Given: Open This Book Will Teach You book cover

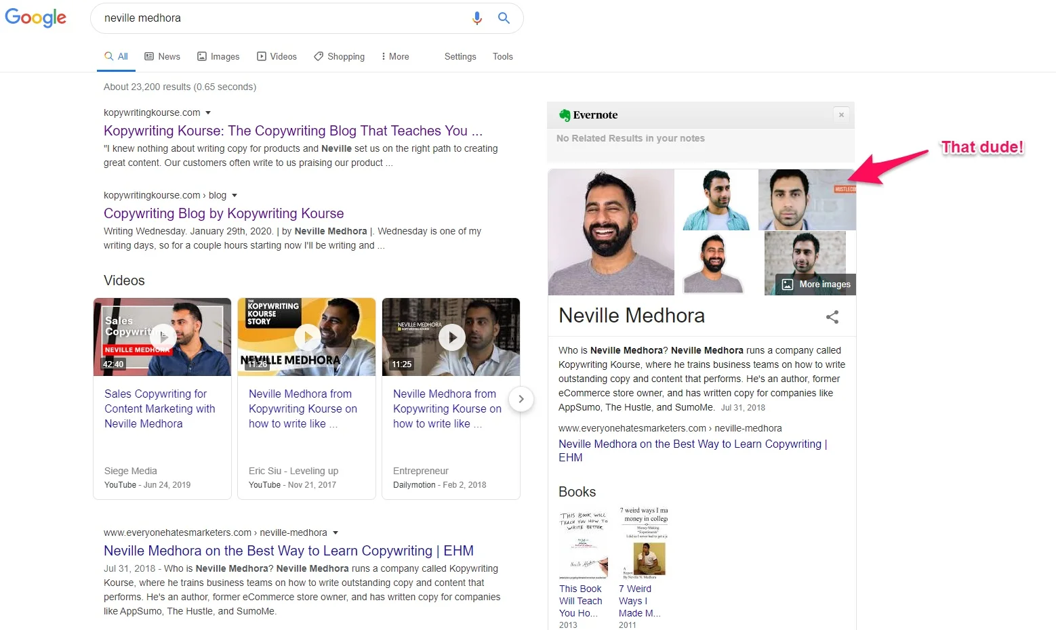Looking at the screenshot, I should tap(583, 543).
